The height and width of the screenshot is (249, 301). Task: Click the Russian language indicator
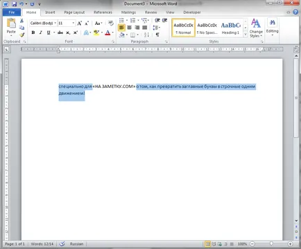(76, 243)
